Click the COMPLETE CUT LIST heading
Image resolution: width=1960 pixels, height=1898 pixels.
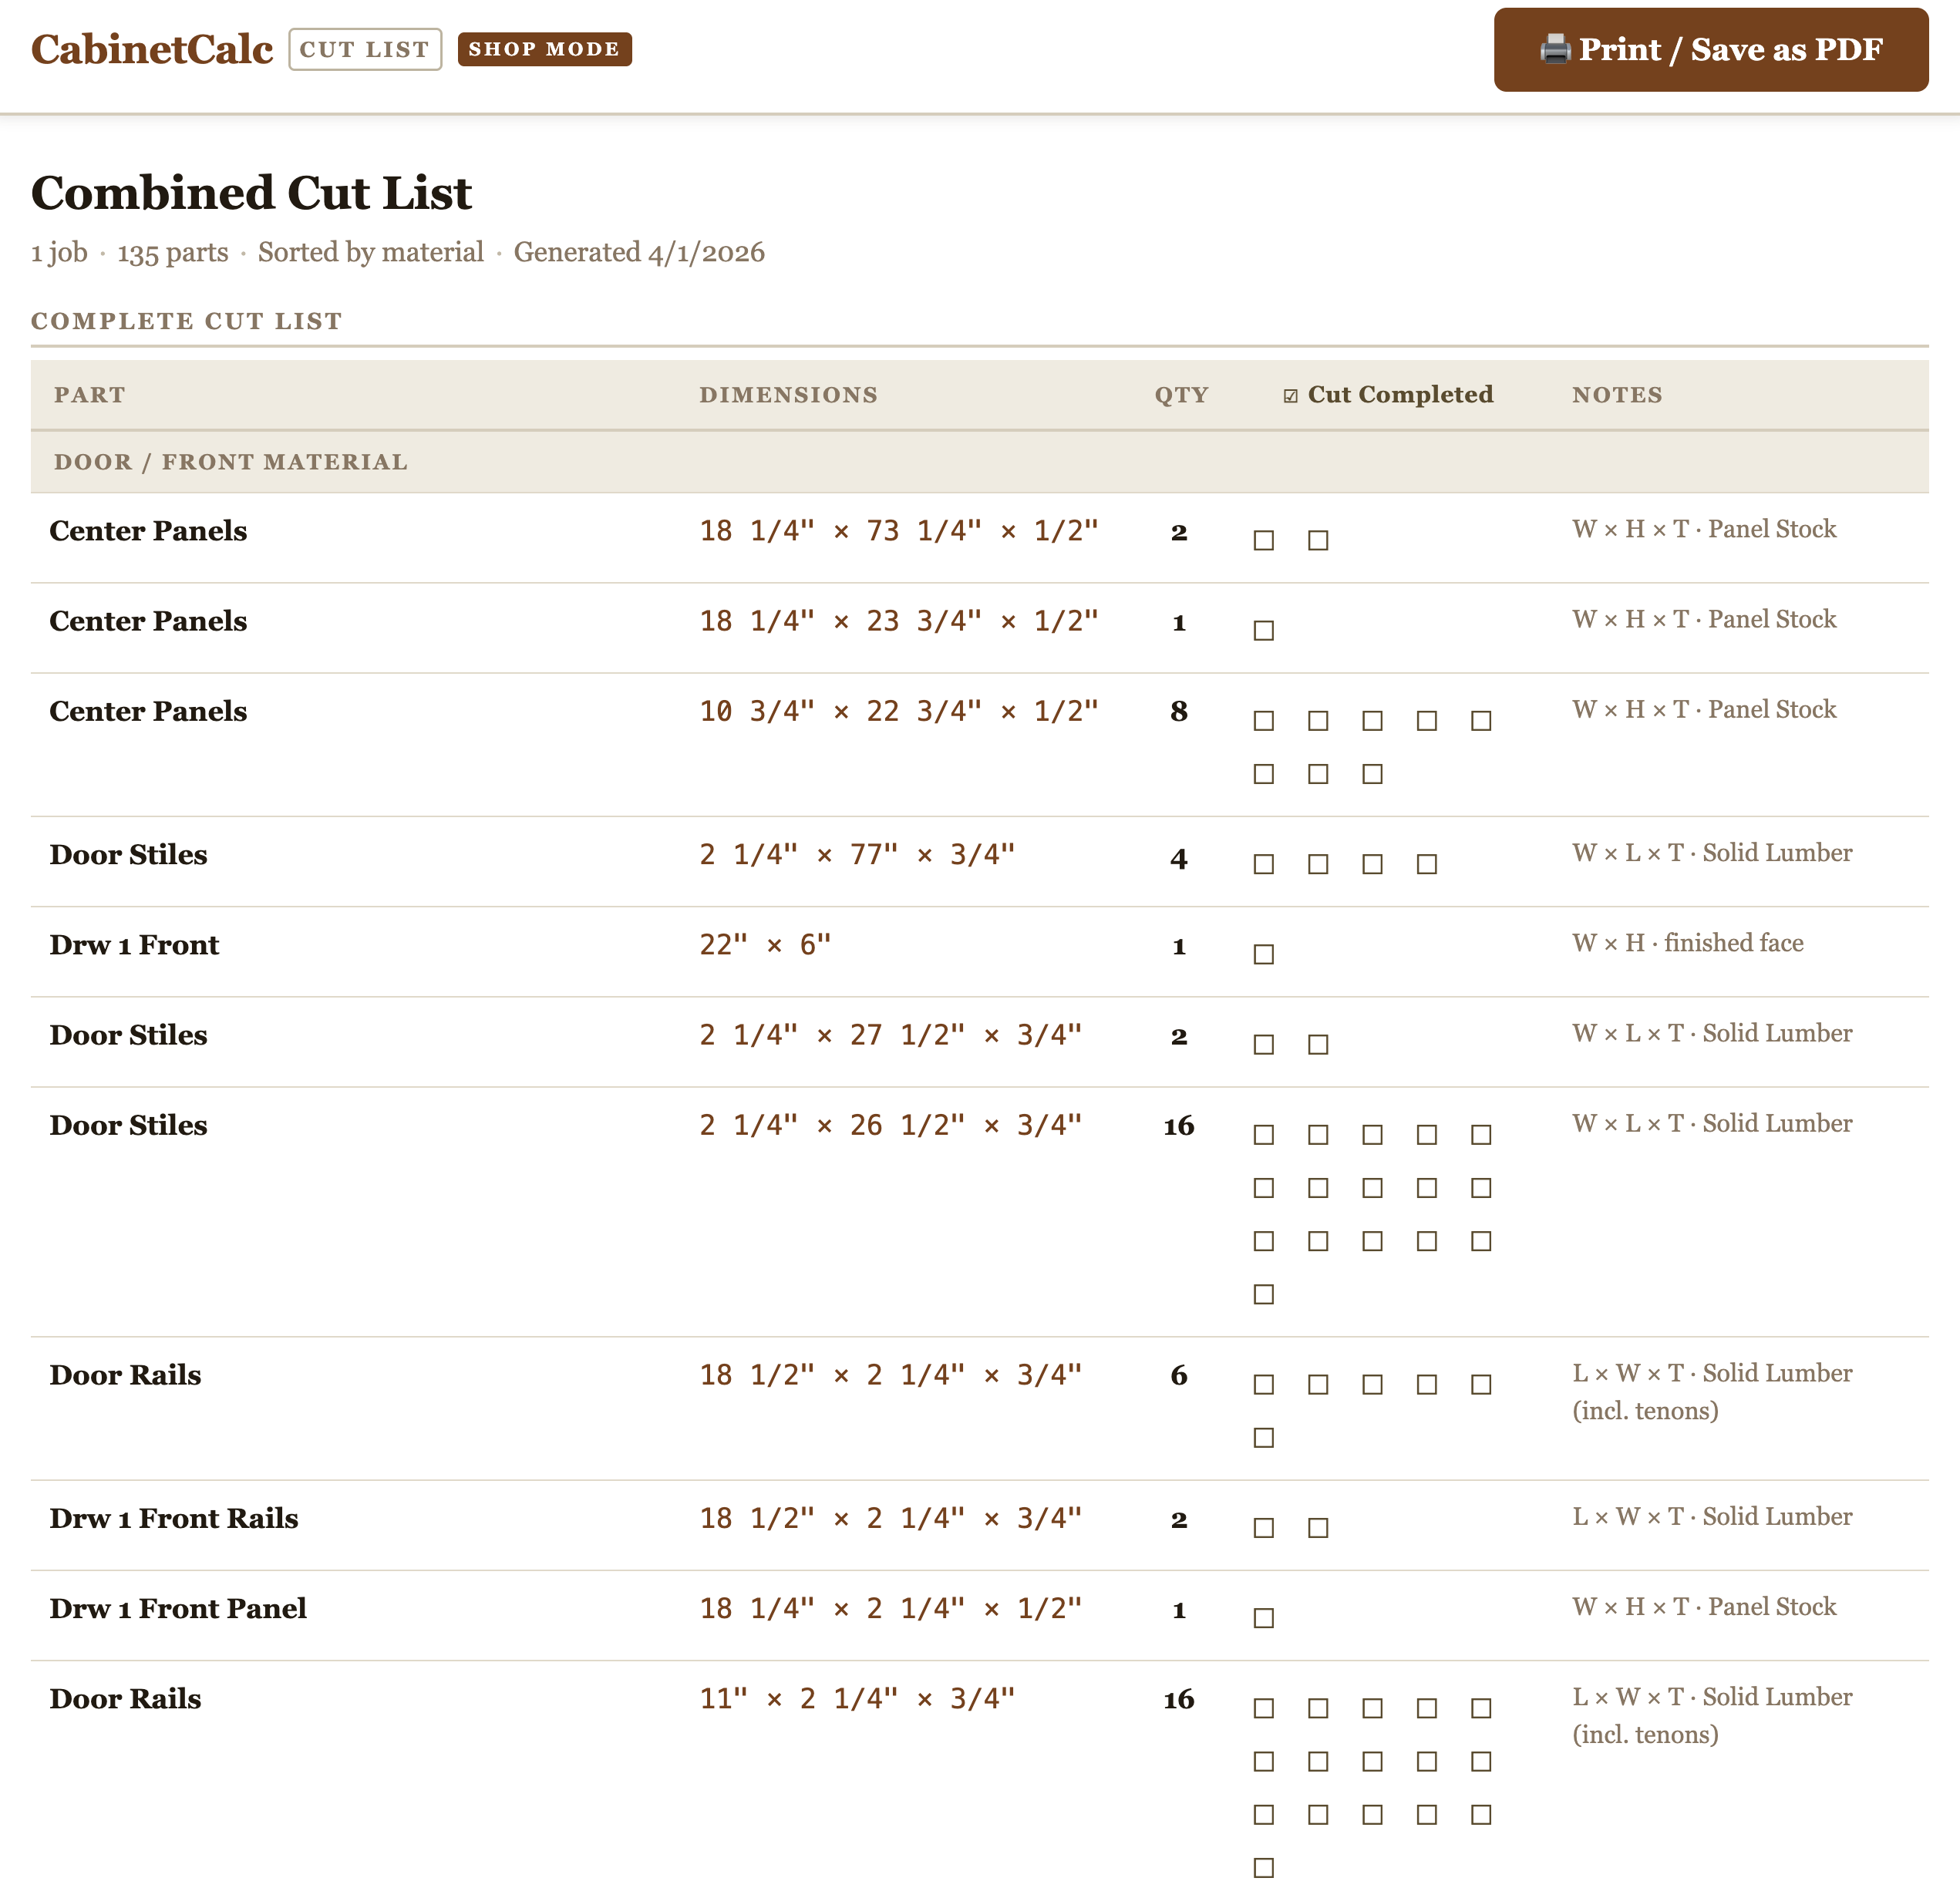tap(186, 320)
